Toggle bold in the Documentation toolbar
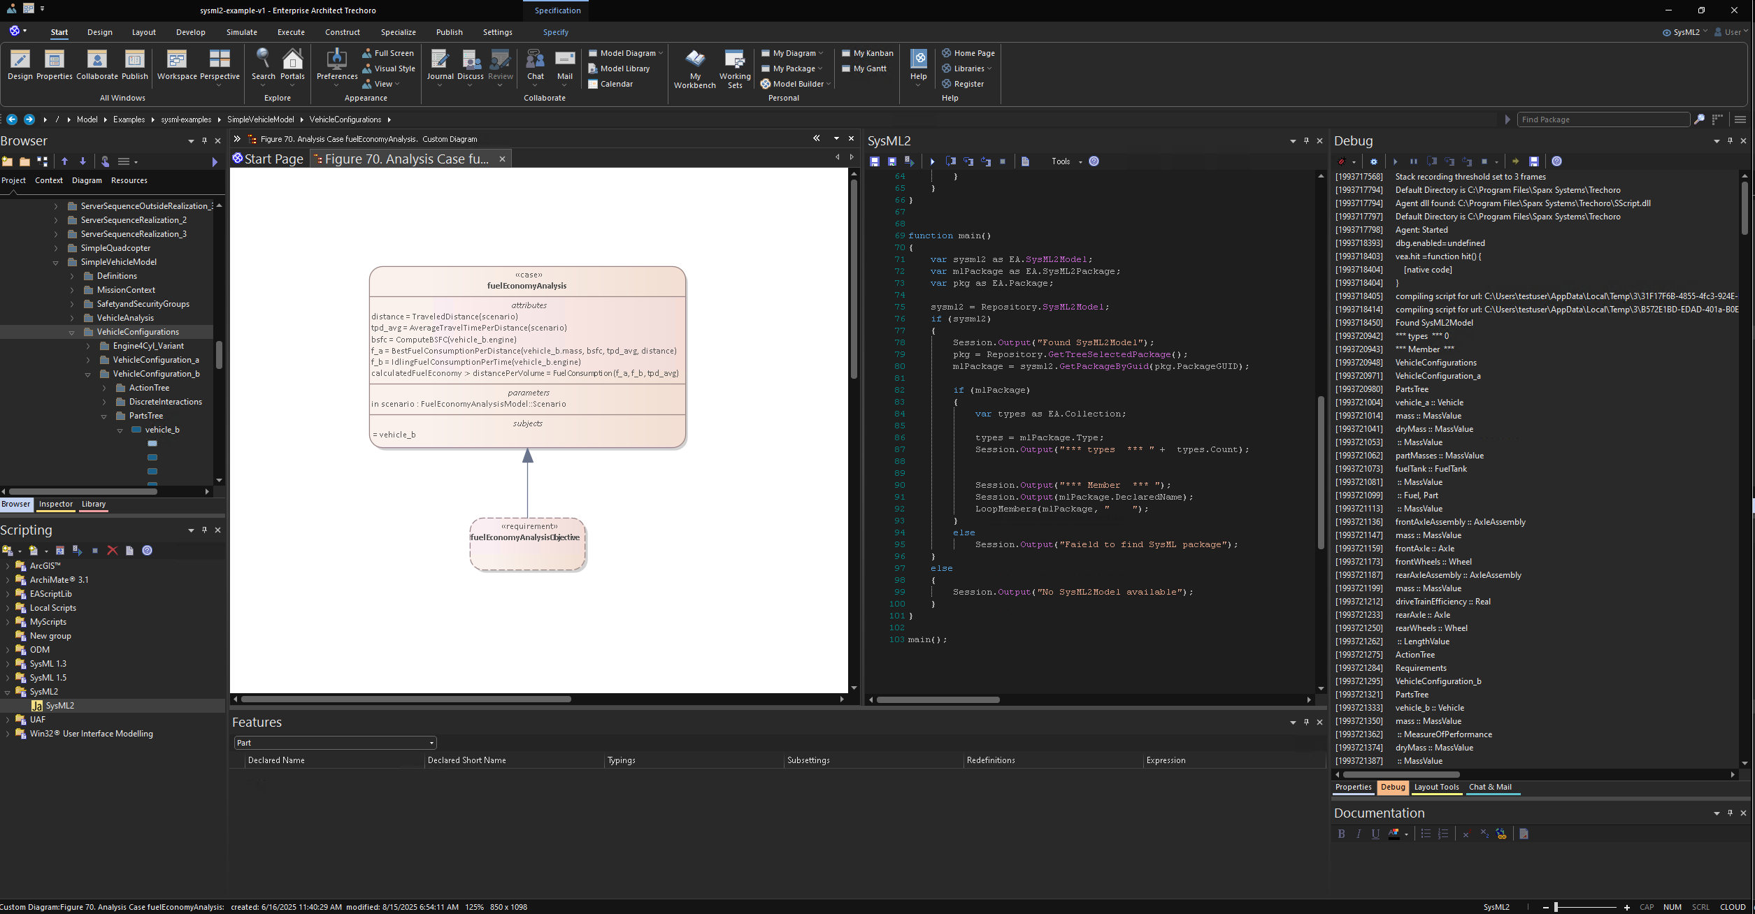This screenshot has height=914, width=1755. click(x=1342, y=833)
